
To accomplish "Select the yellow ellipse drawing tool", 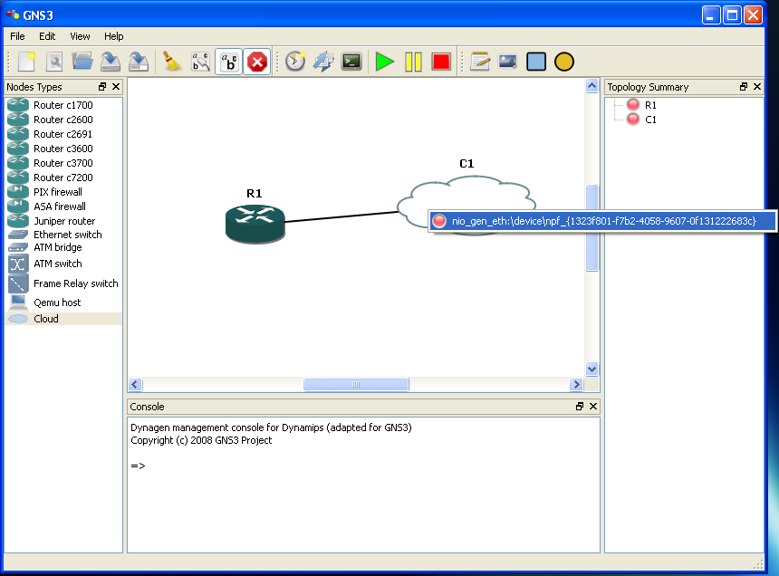I will (564, 62).
